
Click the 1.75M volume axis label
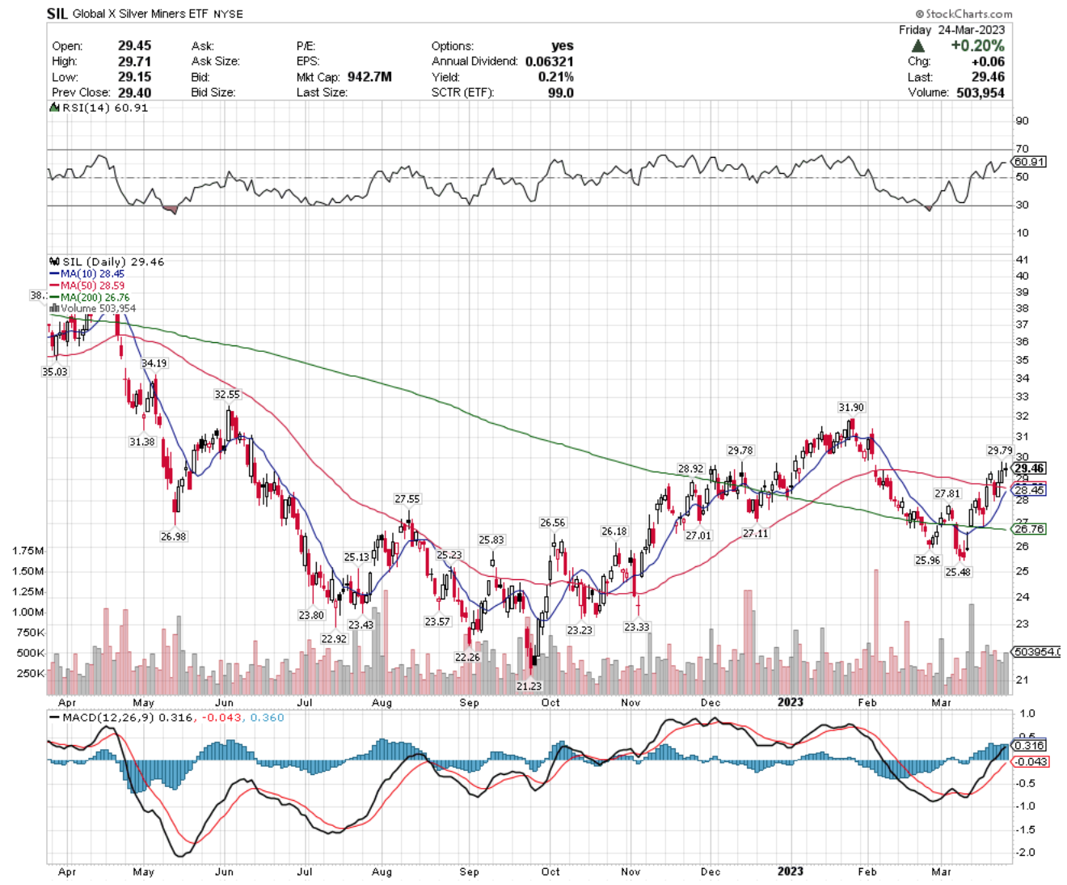[28, 551]
